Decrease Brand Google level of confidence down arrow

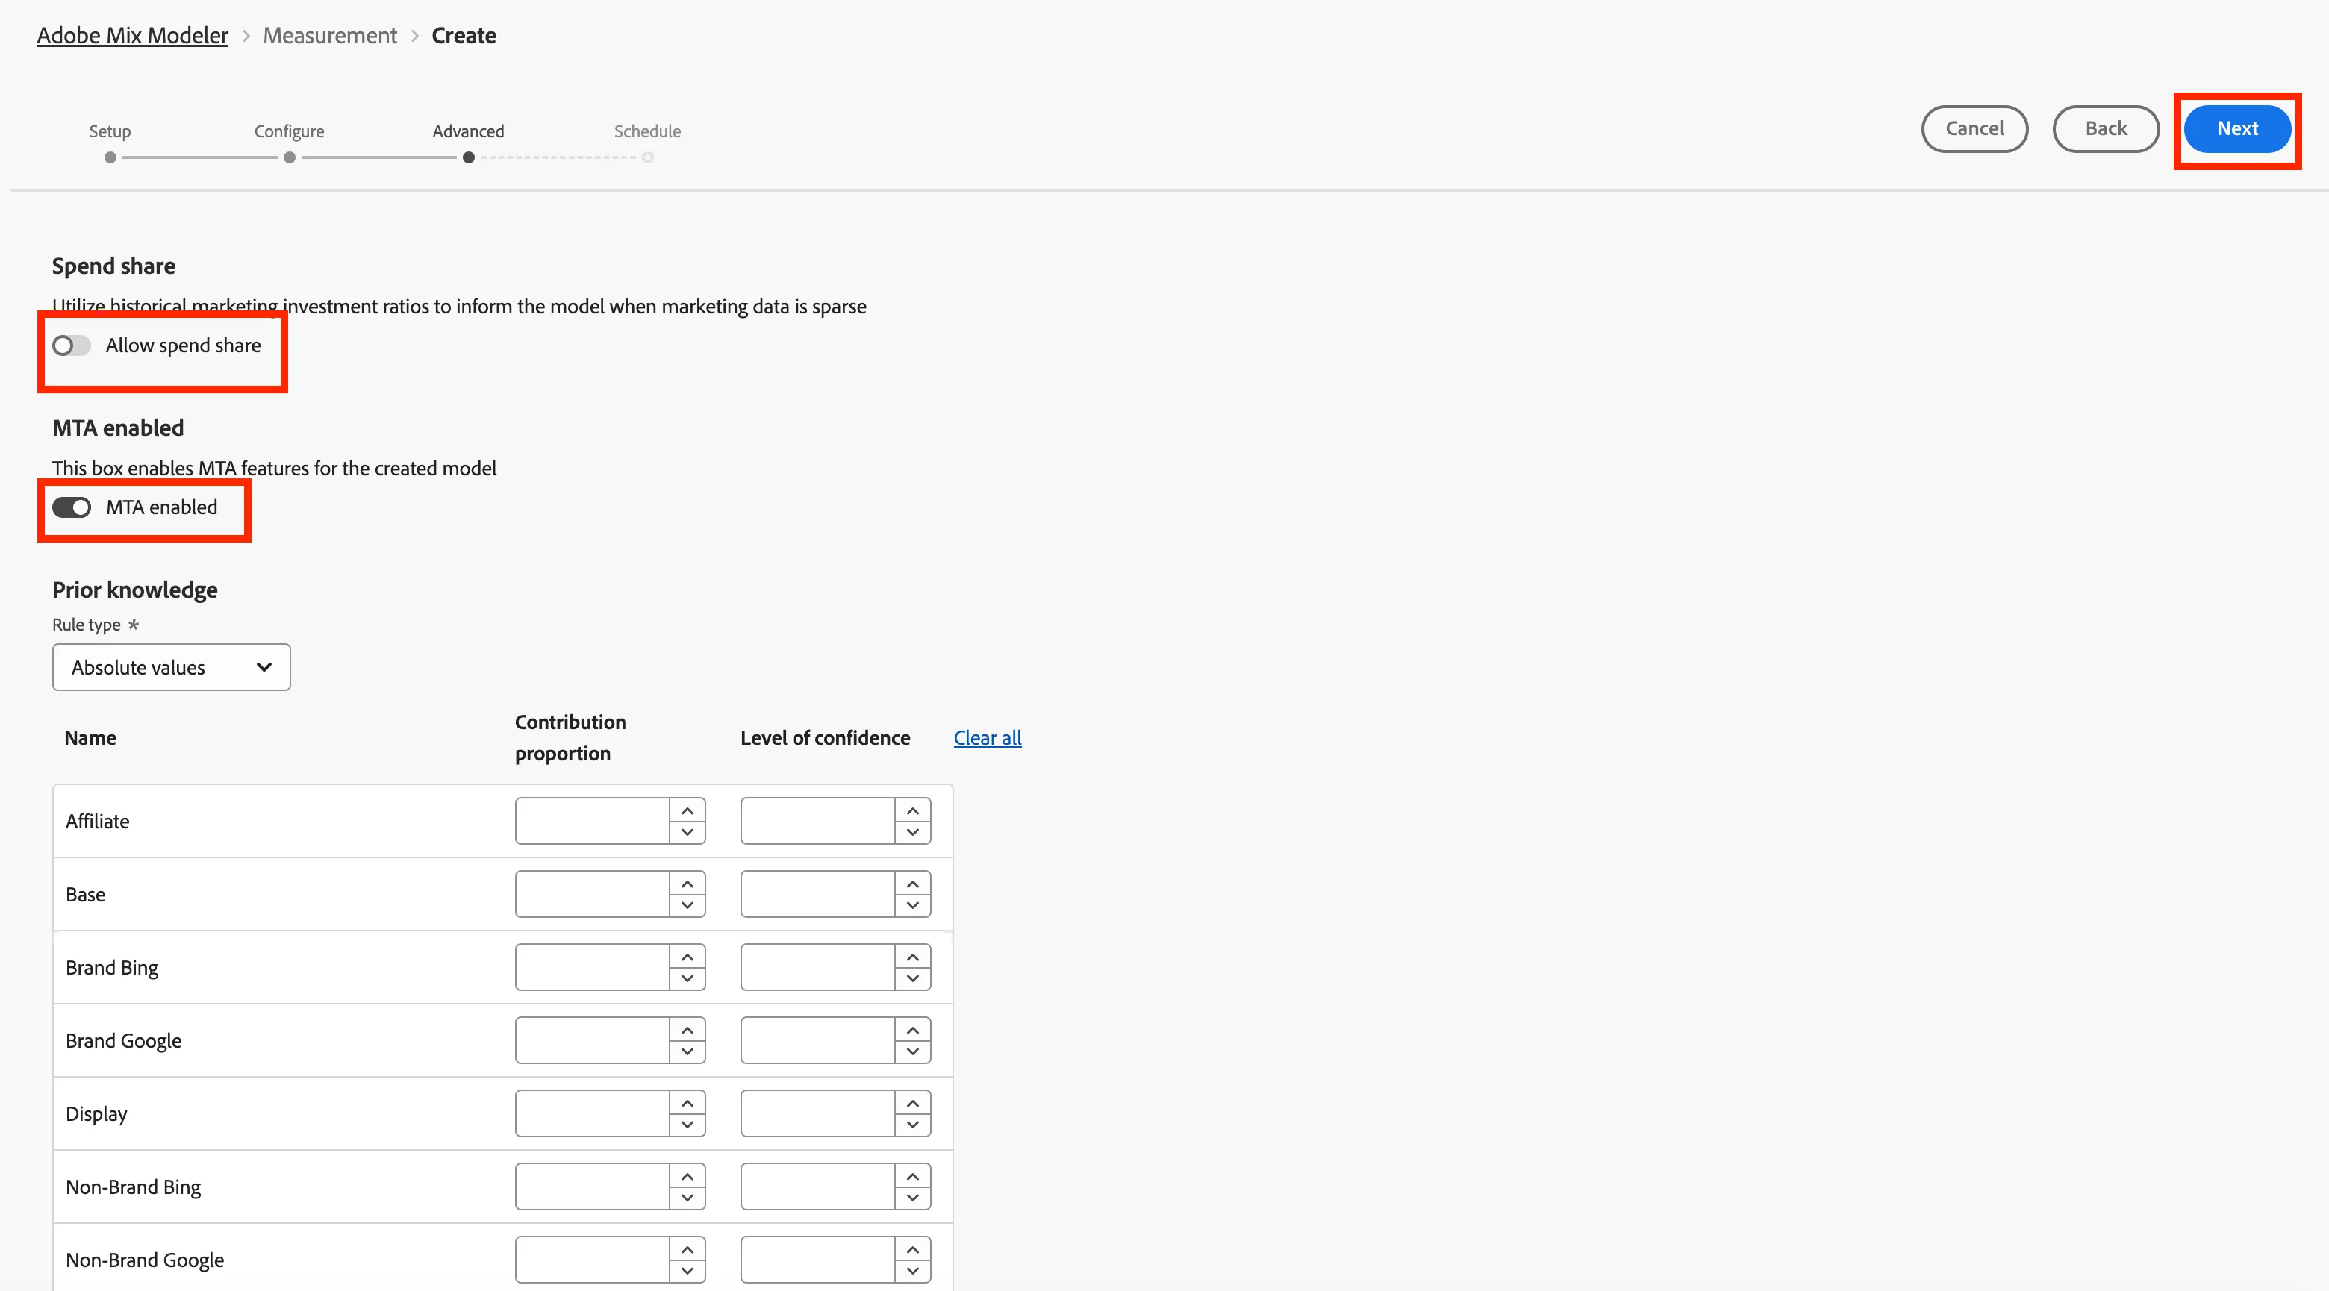click(x=913, y=1051)
